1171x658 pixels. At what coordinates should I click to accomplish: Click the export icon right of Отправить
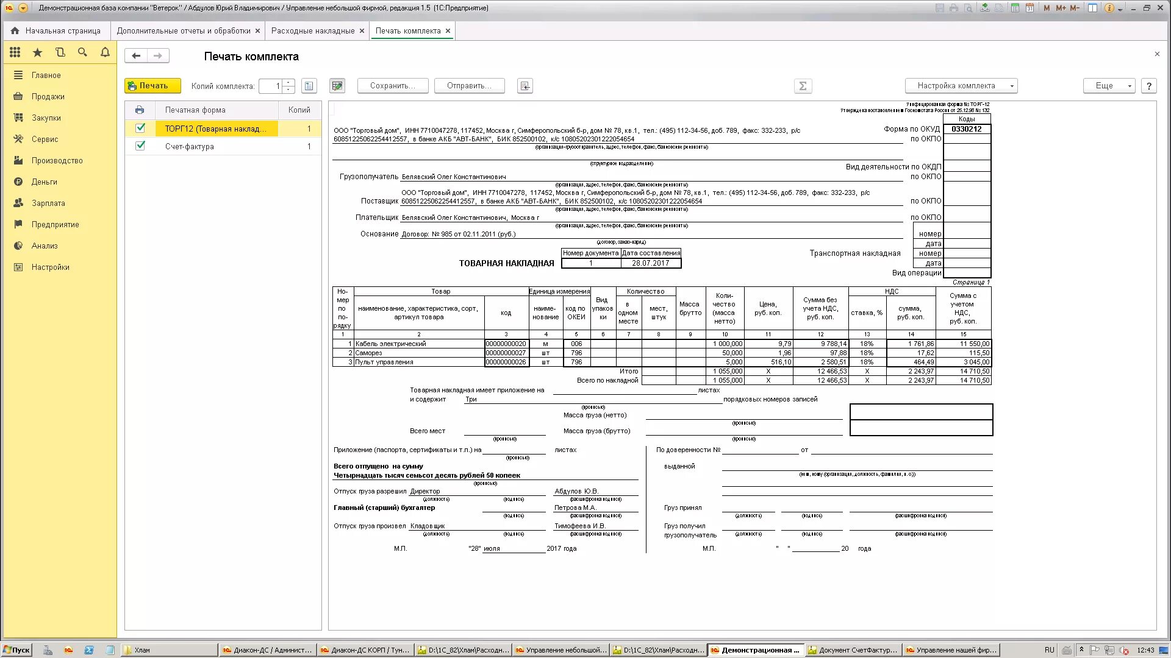coord(525,86)
